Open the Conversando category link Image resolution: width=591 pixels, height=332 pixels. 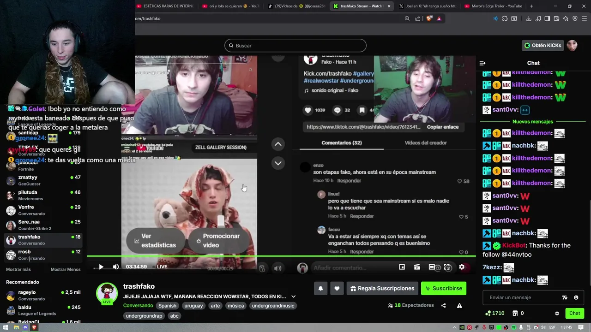point(138,305)
